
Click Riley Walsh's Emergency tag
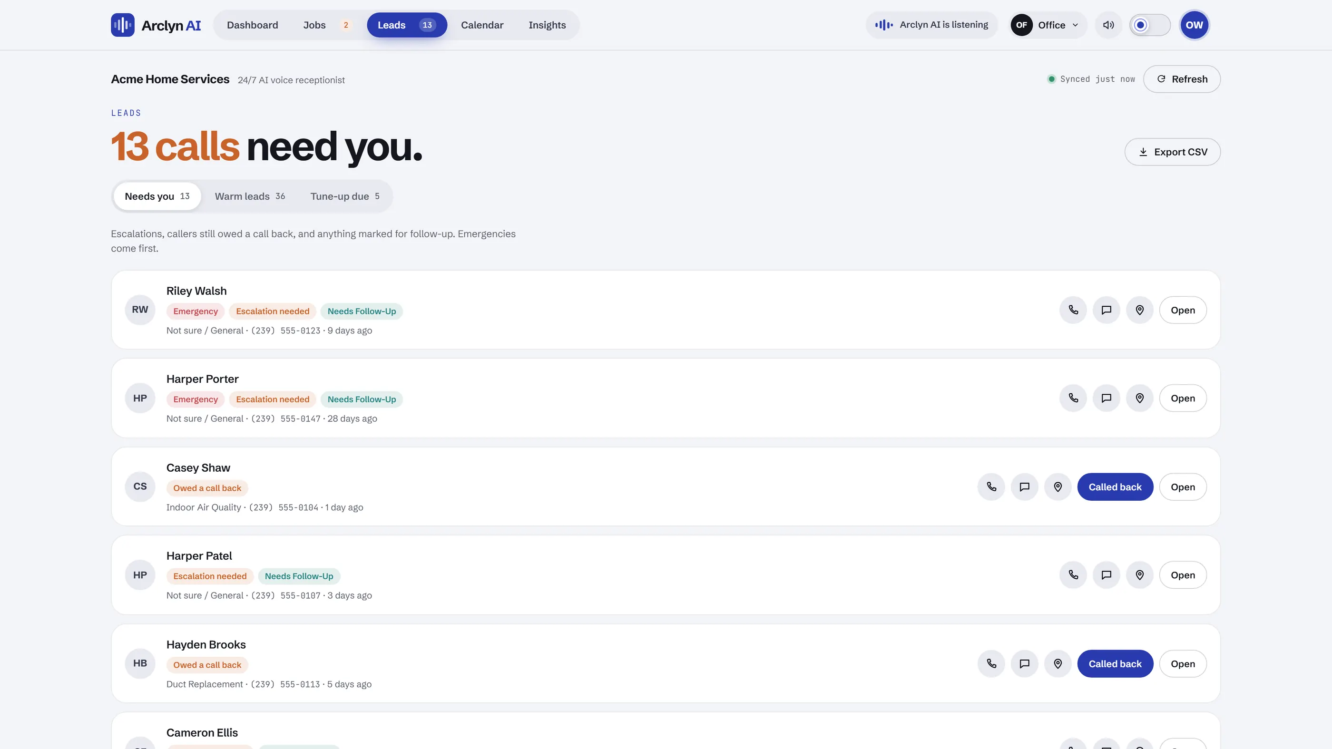(x=196, y=311)
